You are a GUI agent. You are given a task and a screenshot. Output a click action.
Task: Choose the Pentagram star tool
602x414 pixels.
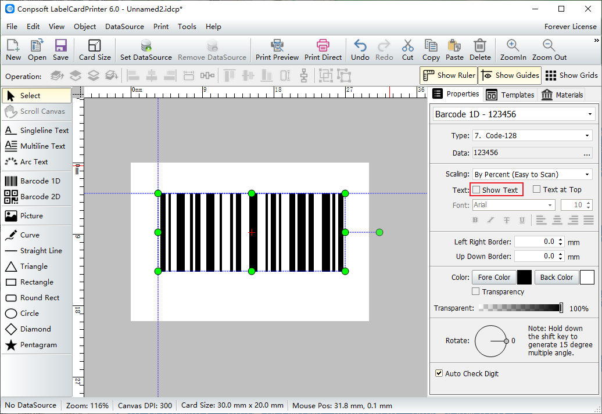pos(37,345)
